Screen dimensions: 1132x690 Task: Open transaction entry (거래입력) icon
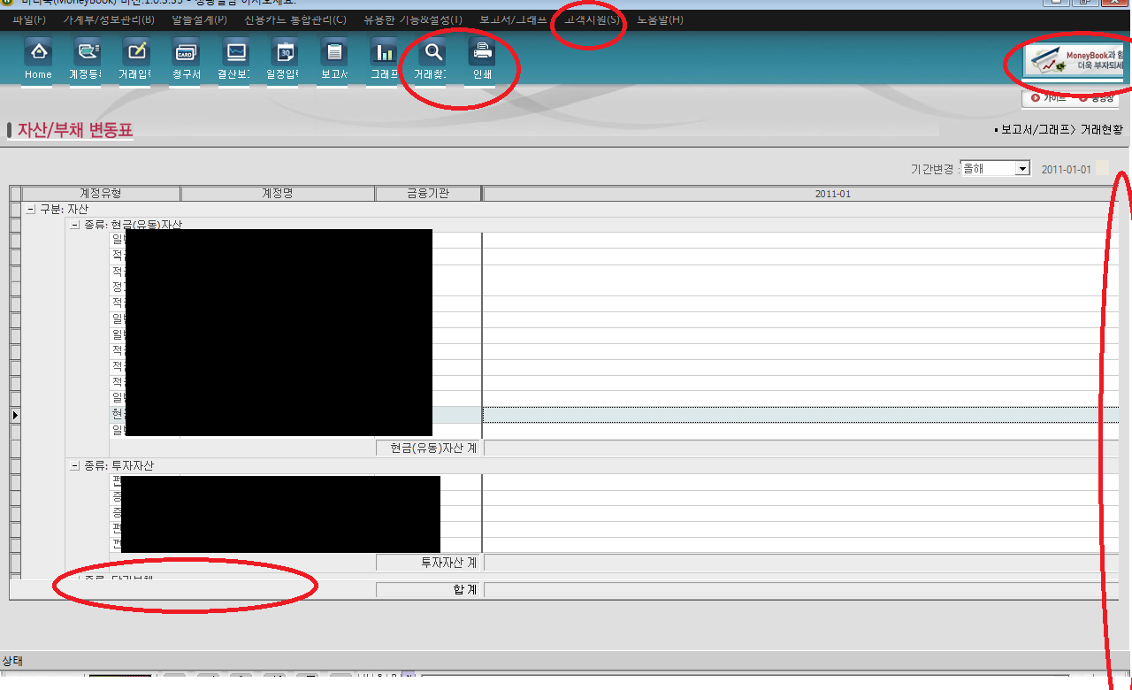coord(135,53)
